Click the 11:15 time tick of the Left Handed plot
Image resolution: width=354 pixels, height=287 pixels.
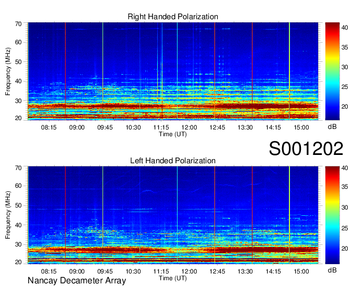[x=161, y=271]
